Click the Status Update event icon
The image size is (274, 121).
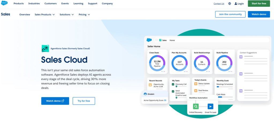pos(196,84)
